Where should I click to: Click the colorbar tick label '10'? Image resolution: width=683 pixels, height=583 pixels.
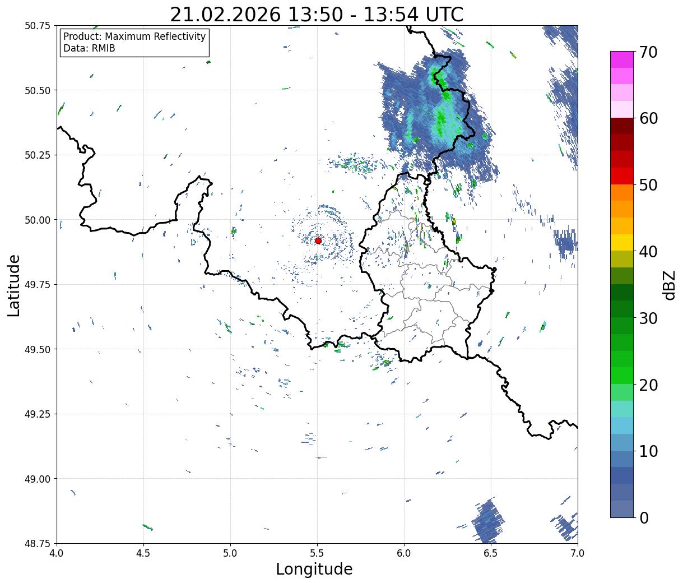coord(648,451)
